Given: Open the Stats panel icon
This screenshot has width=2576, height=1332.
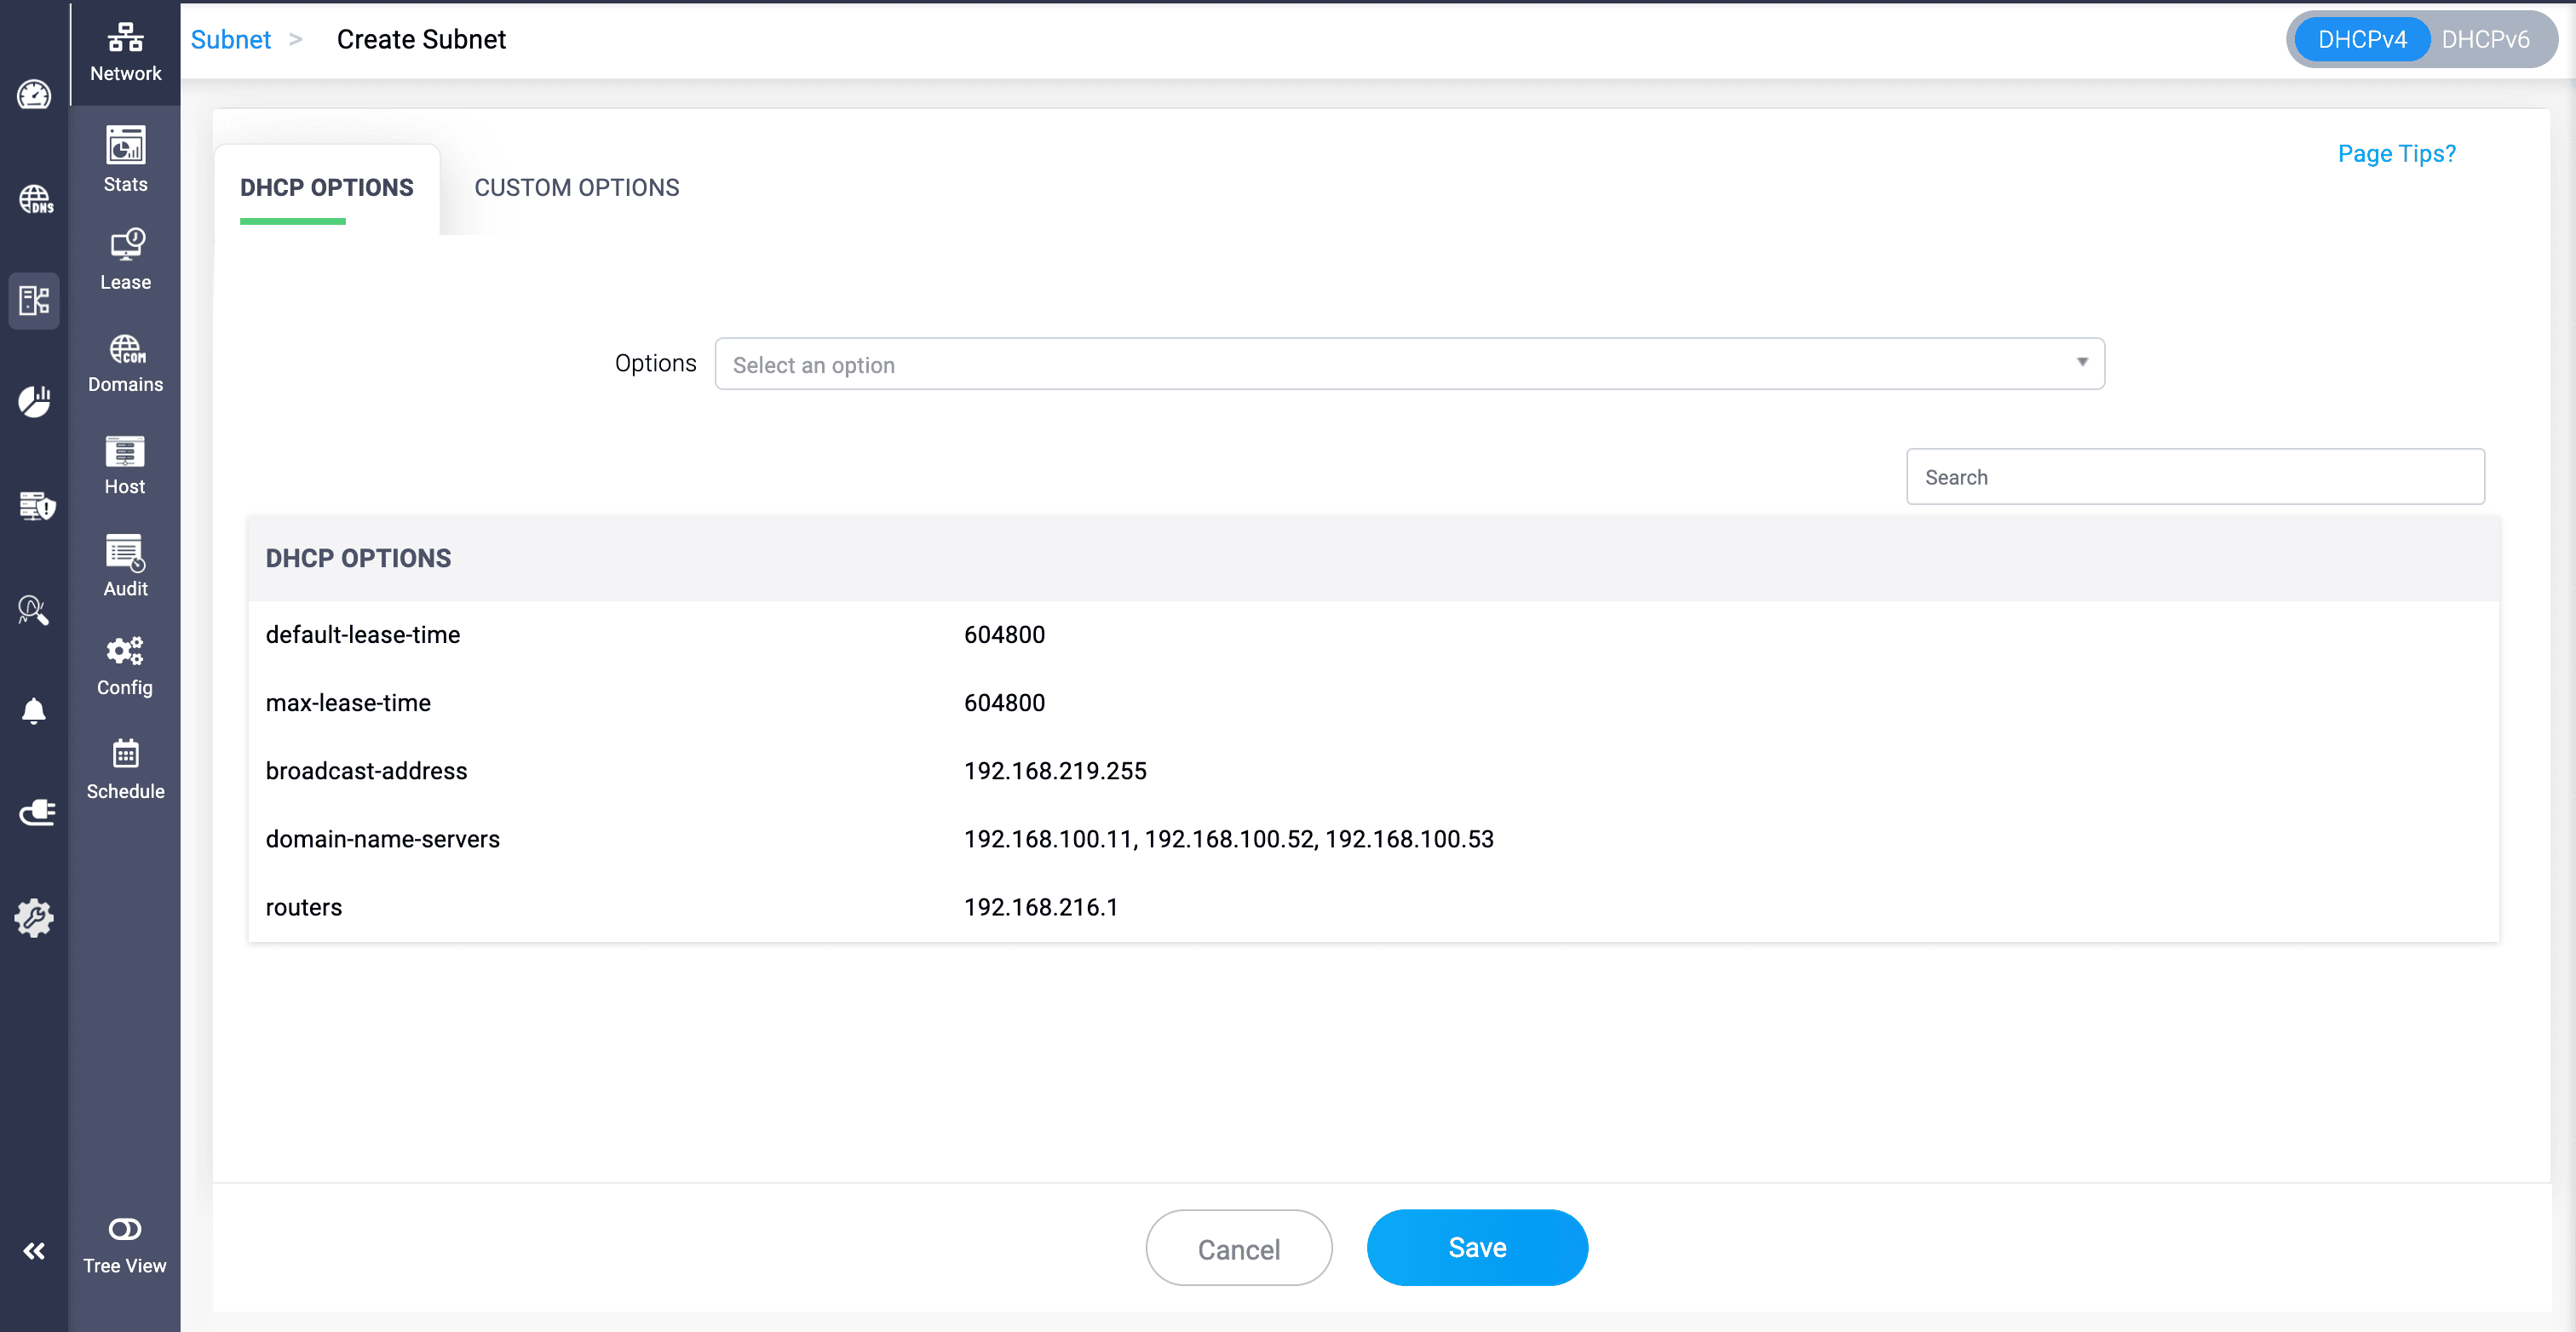Looking at the screenshot, I should click(125, 146).
